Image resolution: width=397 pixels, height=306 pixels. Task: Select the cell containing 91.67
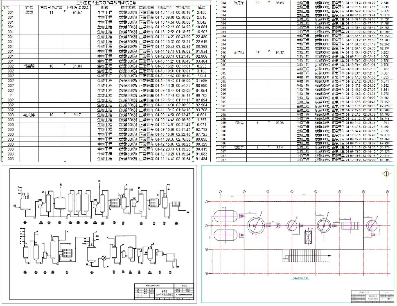77,13
